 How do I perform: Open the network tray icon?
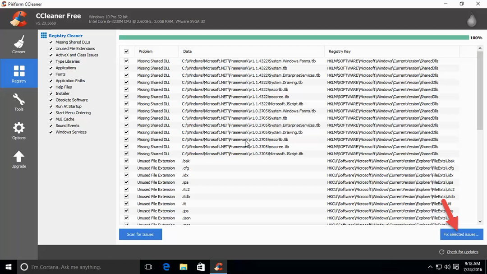tap(439, 267)
